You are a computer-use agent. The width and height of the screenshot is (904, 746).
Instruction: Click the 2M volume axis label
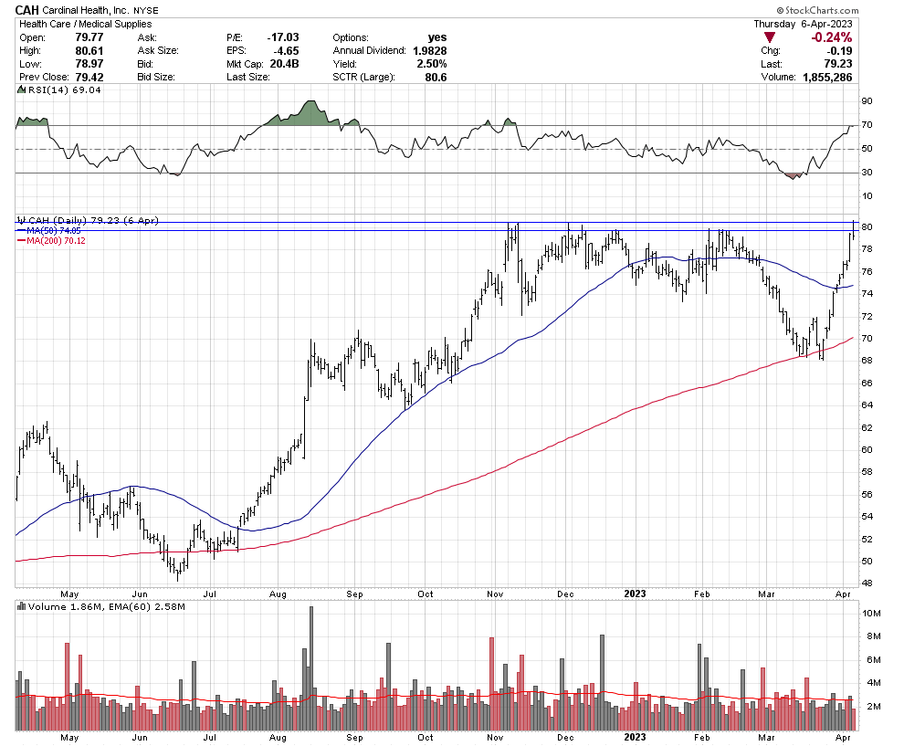click(874, 707)
